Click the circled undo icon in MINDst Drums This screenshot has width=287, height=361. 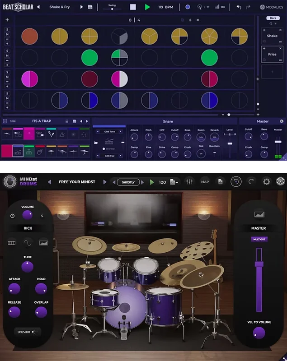pyautogui.click(x=236, y=182)
